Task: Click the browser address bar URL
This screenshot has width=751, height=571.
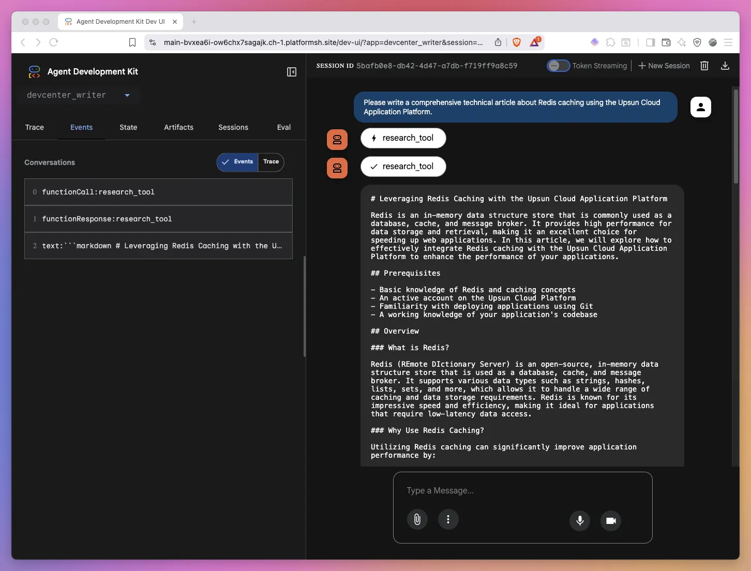Action: tap(323, 42)
